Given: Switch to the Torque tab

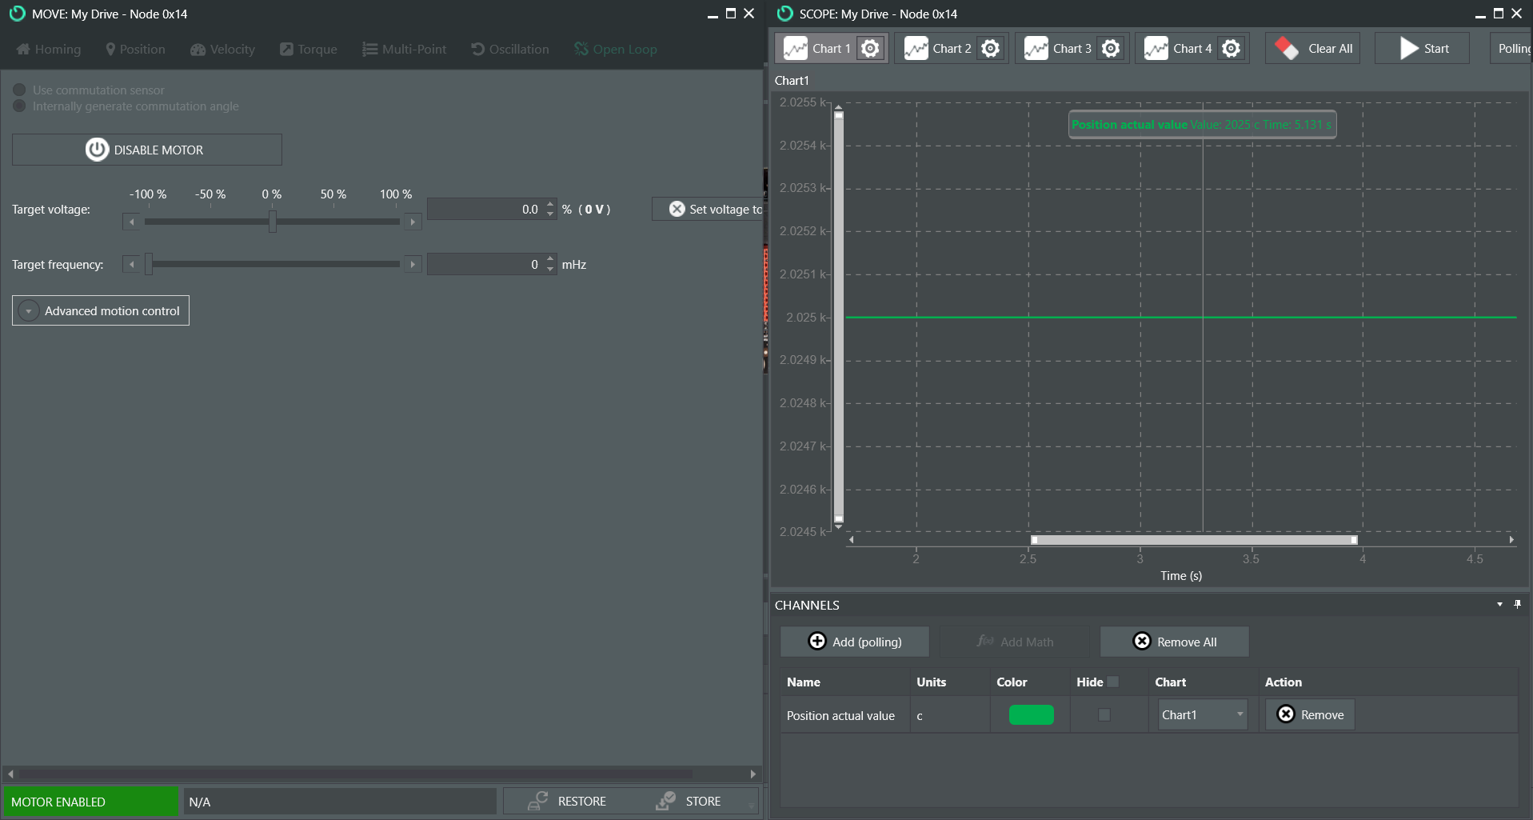Looking at the screenshot, I should [x=309, y=49].
